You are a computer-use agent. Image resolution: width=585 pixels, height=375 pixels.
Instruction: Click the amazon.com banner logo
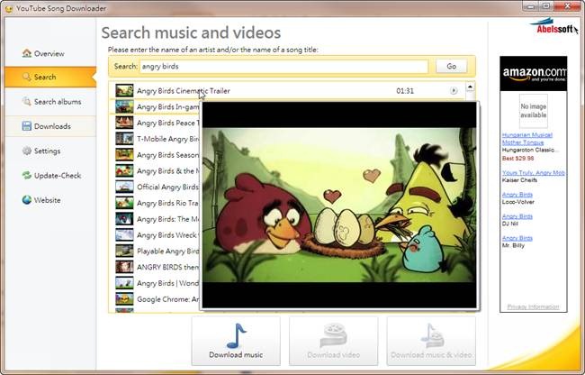[x=534, y=74]
